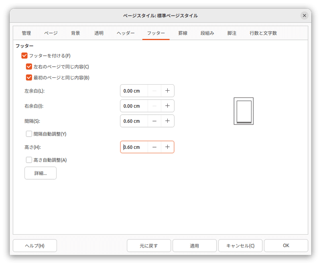321x266 pixels.
Task: Select the 行数と文字数 tab
Action: pos(263,33)
